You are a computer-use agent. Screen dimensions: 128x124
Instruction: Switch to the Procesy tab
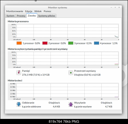pyautogui.click(x=21, y=16)
